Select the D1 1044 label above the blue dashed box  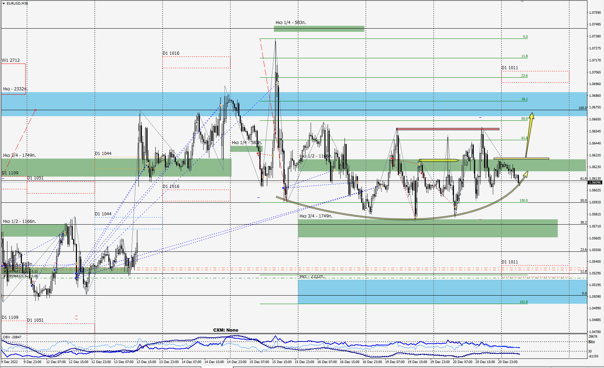click(103, 214)
